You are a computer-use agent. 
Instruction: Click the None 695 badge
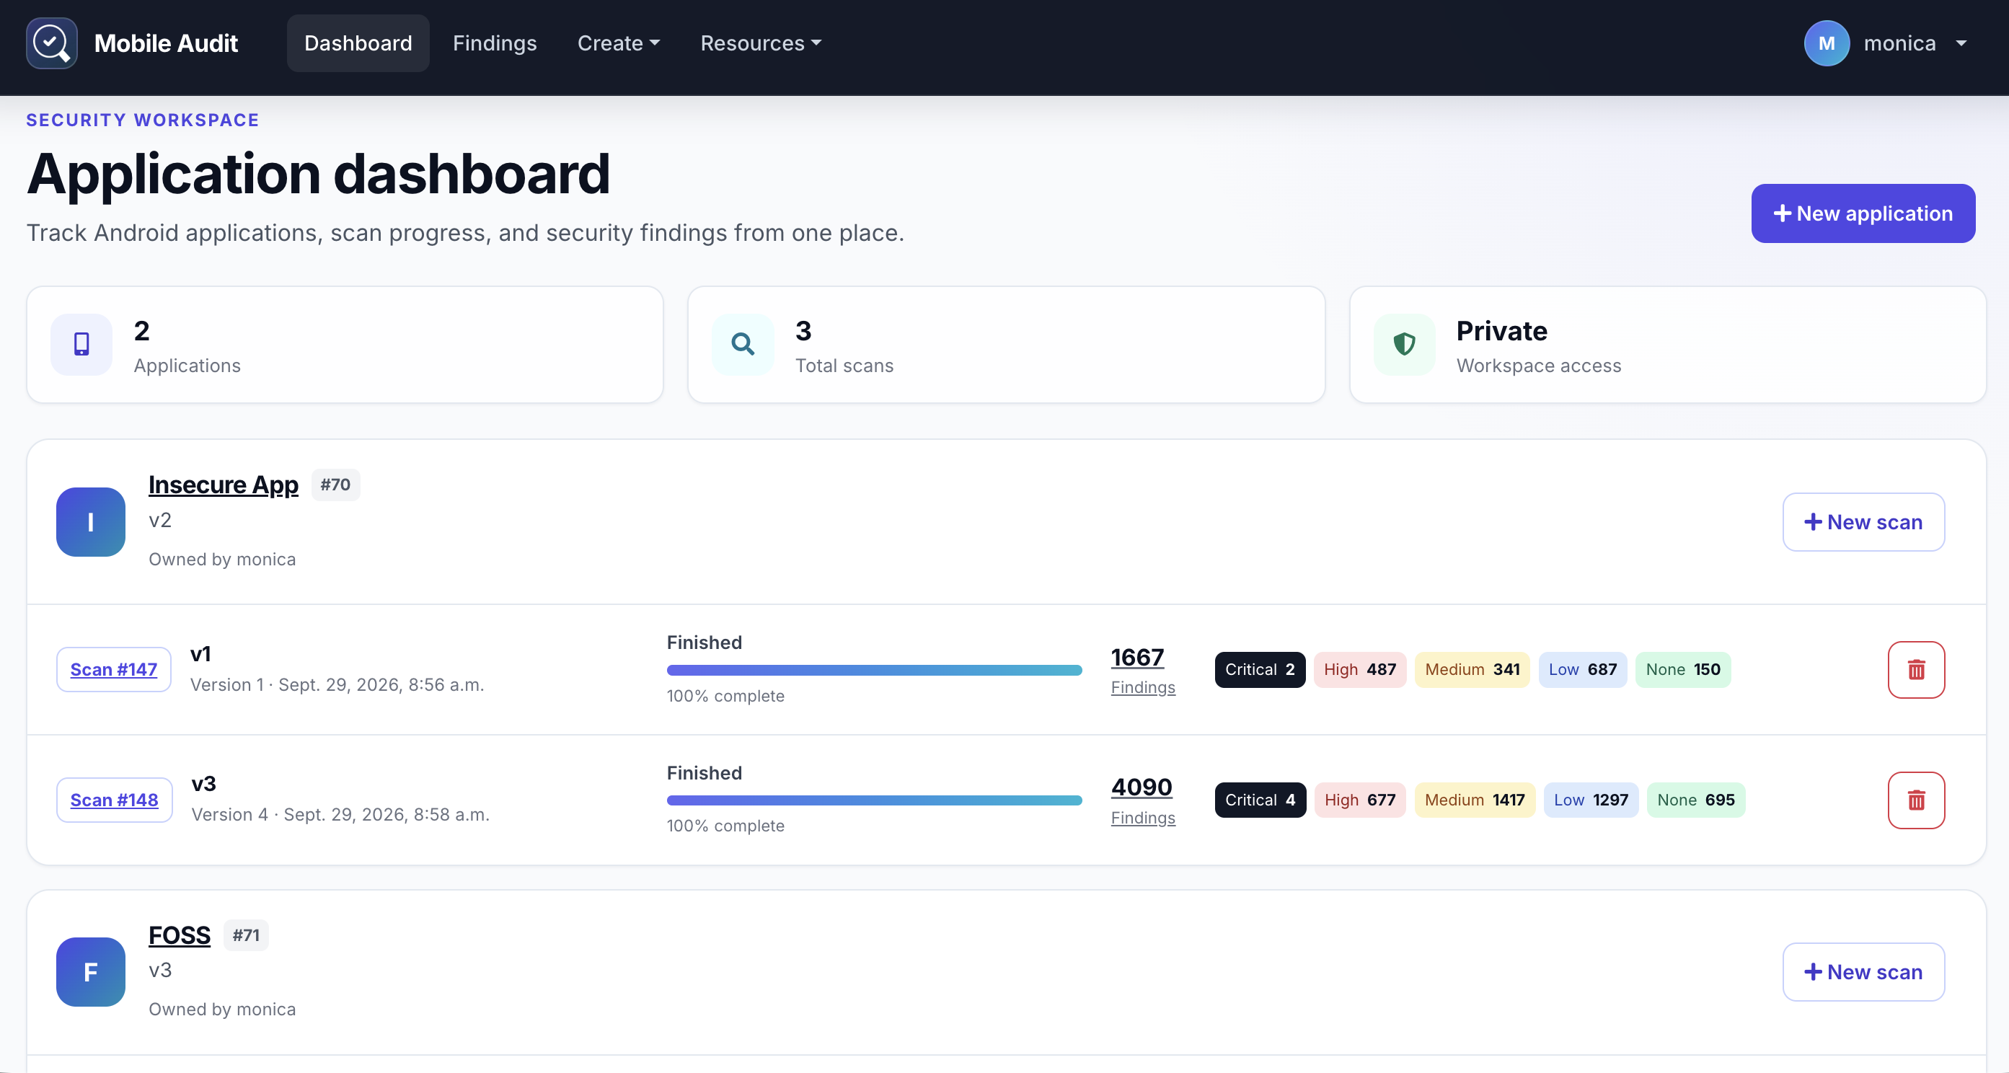[x=1695, y=800]
